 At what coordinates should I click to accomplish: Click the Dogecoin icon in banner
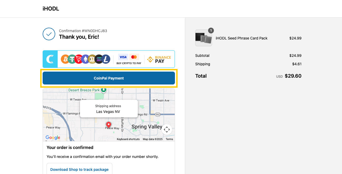pos(92,59)
